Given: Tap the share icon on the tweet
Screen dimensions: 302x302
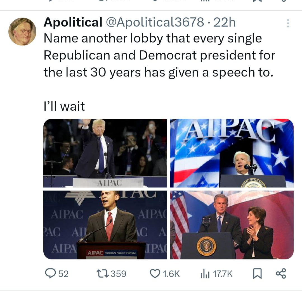Looking at the screenshot, I should (x=281, y=274).
